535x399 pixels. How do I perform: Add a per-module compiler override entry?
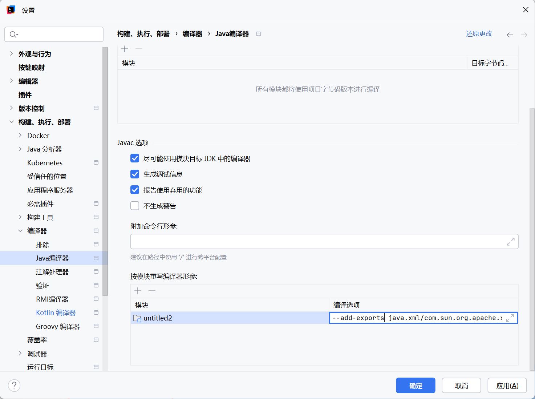pyautogui.click(x=138, y=291)
